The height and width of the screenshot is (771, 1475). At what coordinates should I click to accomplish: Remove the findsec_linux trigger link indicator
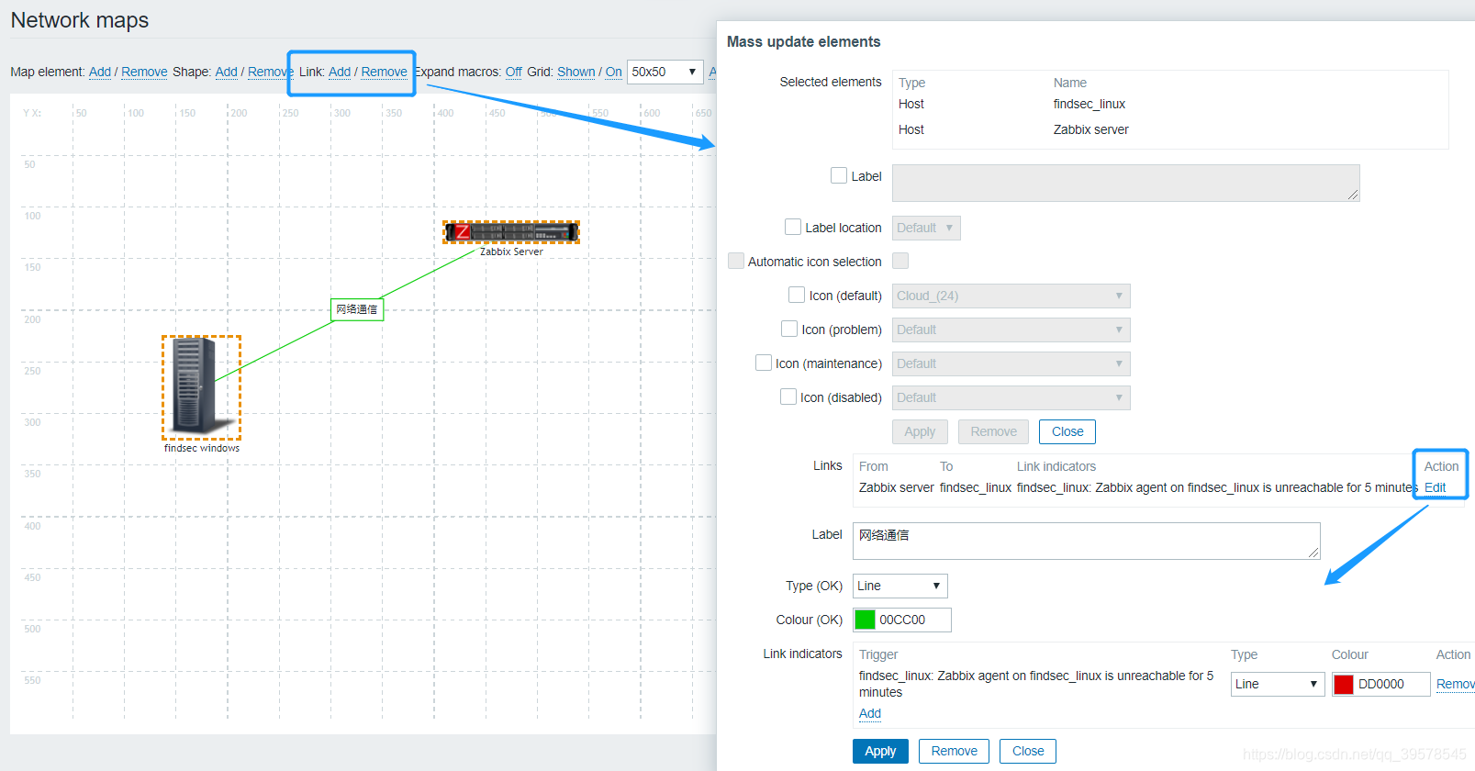[x=1456, y=684]
